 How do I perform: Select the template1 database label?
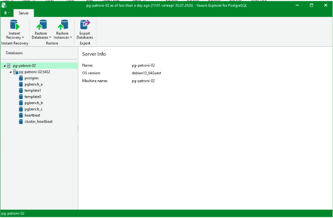pos(33,90)
